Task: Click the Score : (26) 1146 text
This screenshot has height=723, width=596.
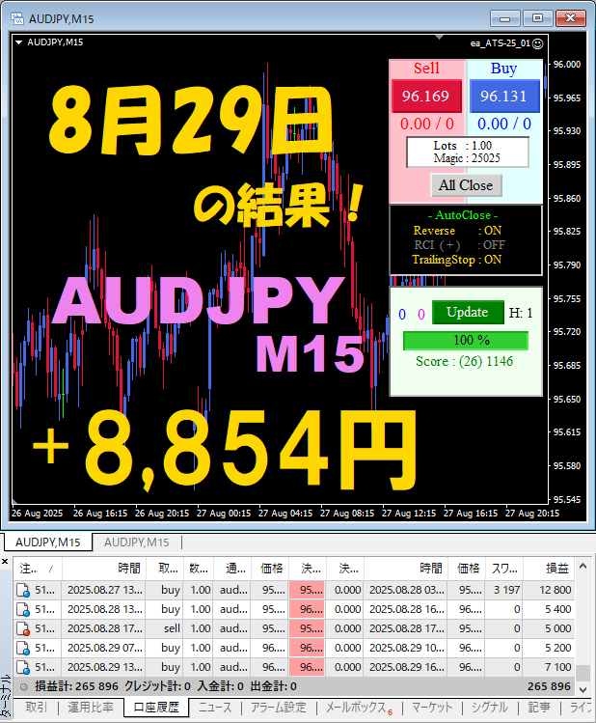Action: pos(464,361)
